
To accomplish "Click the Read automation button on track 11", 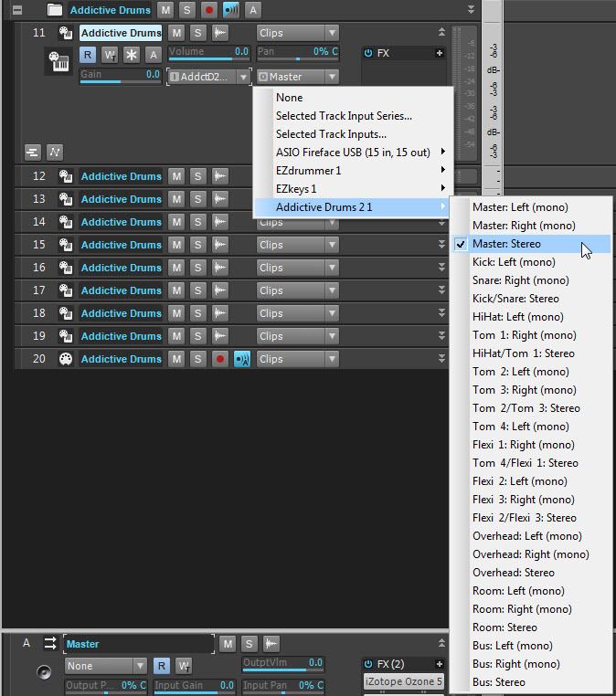I will (x=88, y=55).
